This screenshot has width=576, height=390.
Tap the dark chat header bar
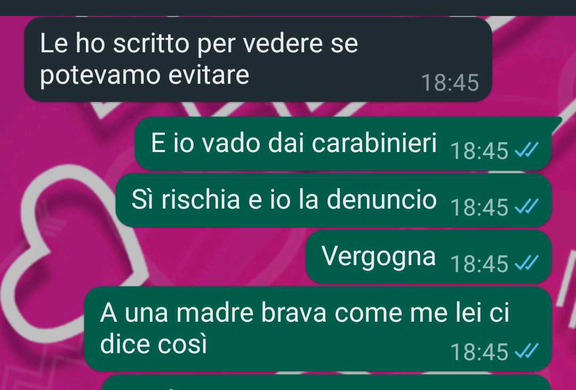click(x=288, y=7)
